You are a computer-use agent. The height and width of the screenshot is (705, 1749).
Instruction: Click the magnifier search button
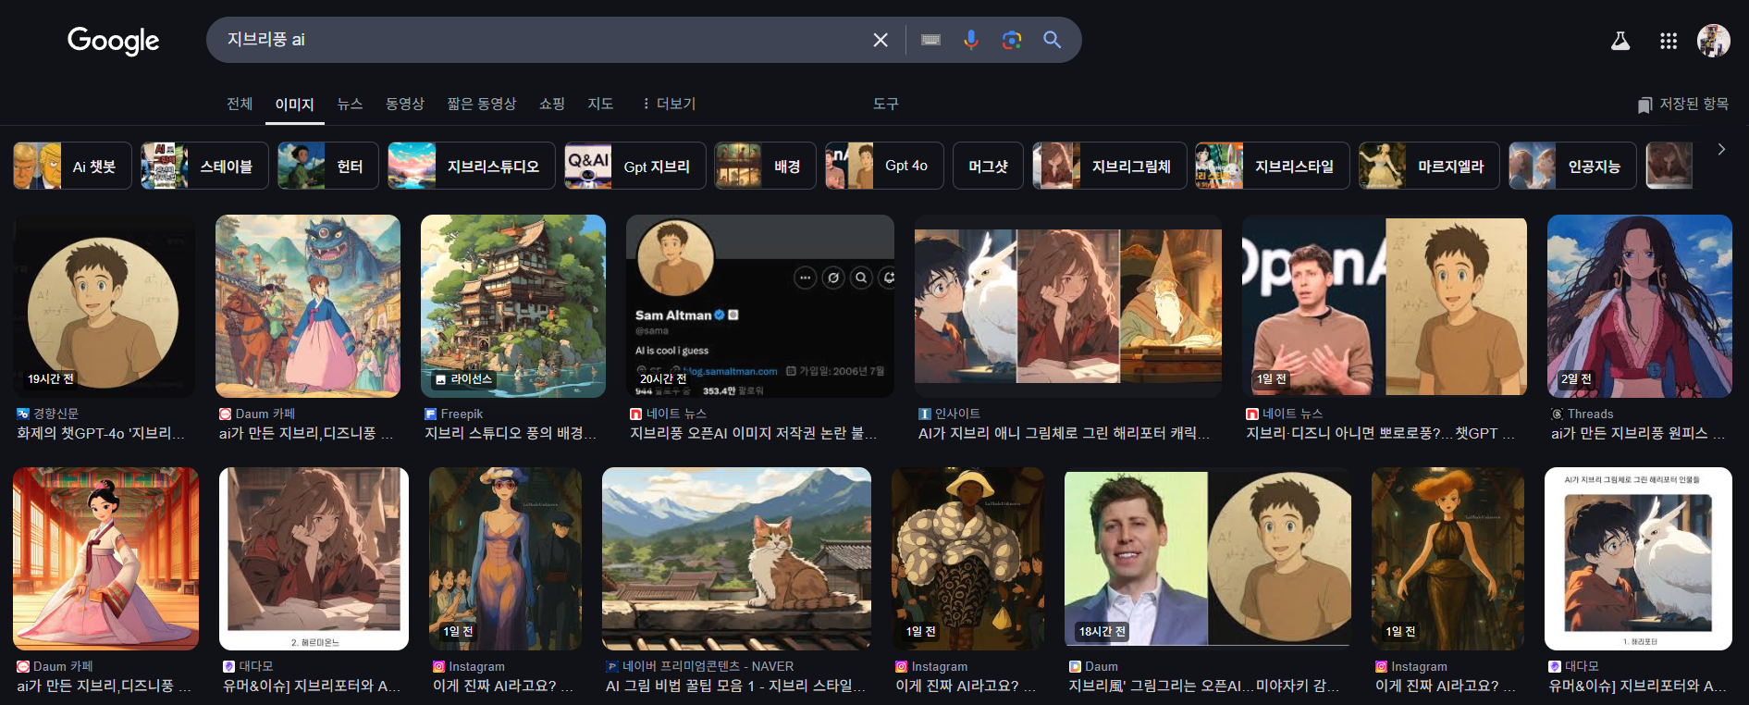(x=1053, y=40)
